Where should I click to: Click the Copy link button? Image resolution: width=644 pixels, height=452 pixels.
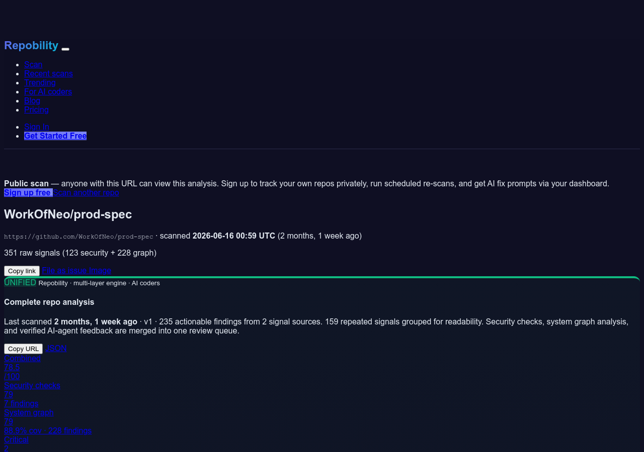22,271
